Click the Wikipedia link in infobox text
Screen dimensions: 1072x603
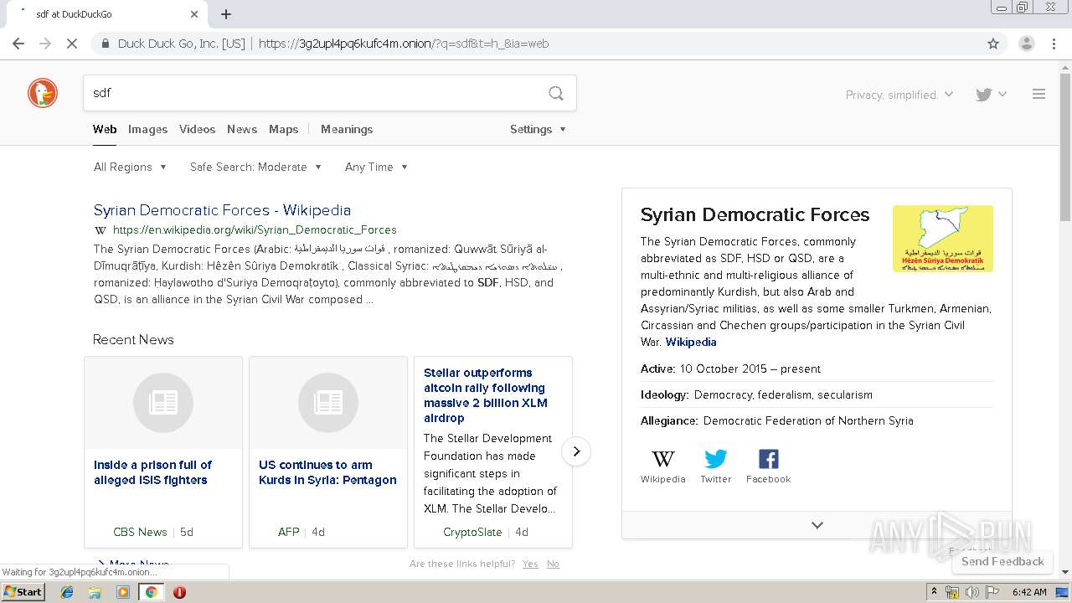coord(691,342)
